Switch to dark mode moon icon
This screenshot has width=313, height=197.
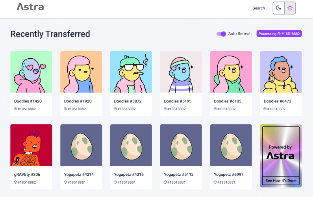[x=278, y=8]
